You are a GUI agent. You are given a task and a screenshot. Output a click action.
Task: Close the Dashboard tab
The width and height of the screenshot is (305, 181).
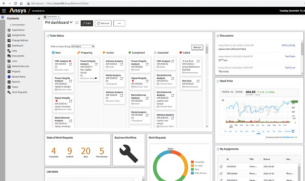(x=59, y=17)
